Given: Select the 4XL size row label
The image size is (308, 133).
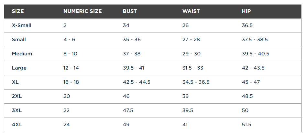Looking at the screenshot, I should [17, 125].
